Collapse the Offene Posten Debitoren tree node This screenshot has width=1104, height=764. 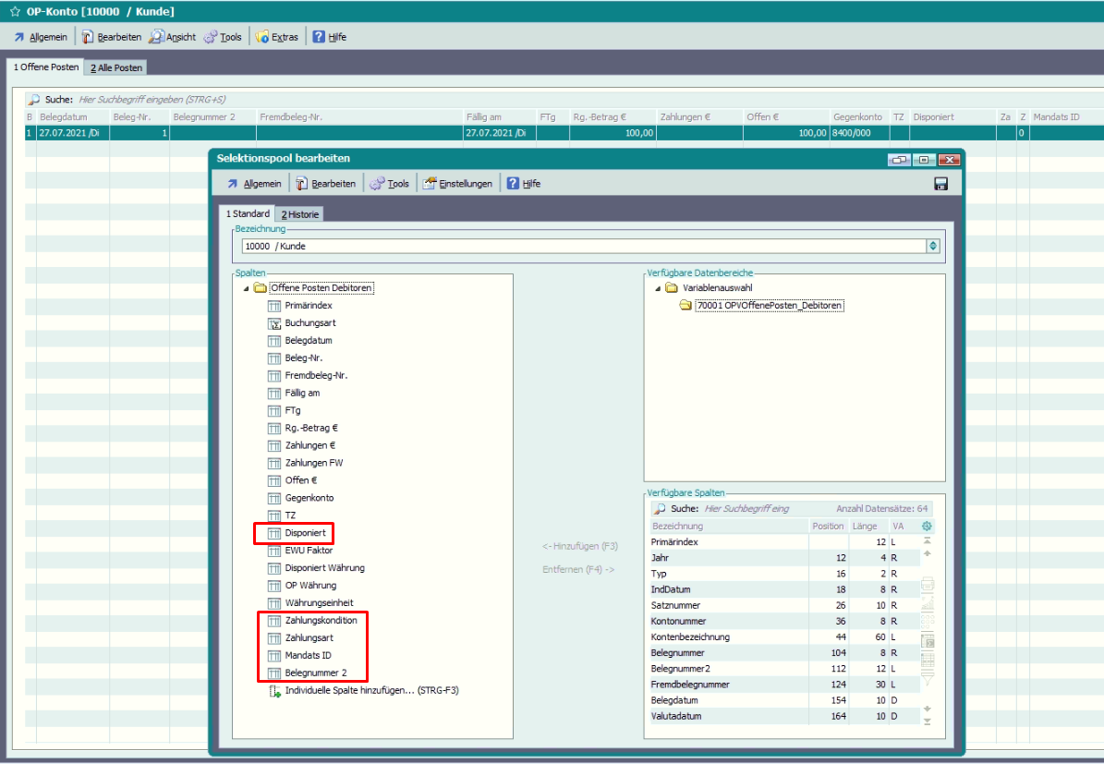(246, 288)
